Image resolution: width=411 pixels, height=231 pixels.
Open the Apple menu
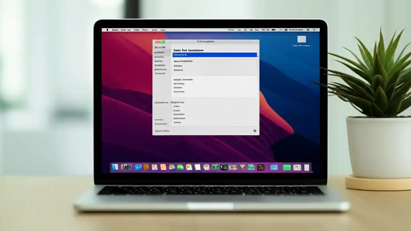point(108,30)
